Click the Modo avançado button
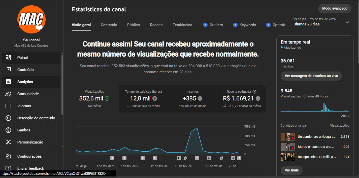This screenshot has height=178, width=359. pos(335,8)
